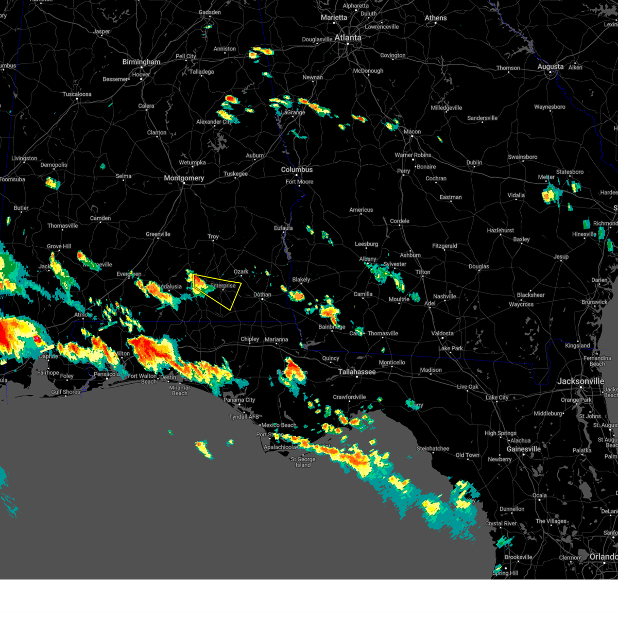Select the Tallahassee city label
The height and width of the screenshot is (618, 618).
tap(357, 372)
